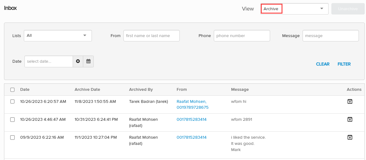Click the unarchive icon for the 'wfom hi' message

pyautogui.click(x=350, y=102)
